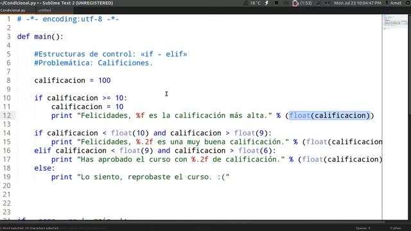Click the "Has aprobado el curso" string
The height and width of the screenshot is (231, 411).
(181, 160)
